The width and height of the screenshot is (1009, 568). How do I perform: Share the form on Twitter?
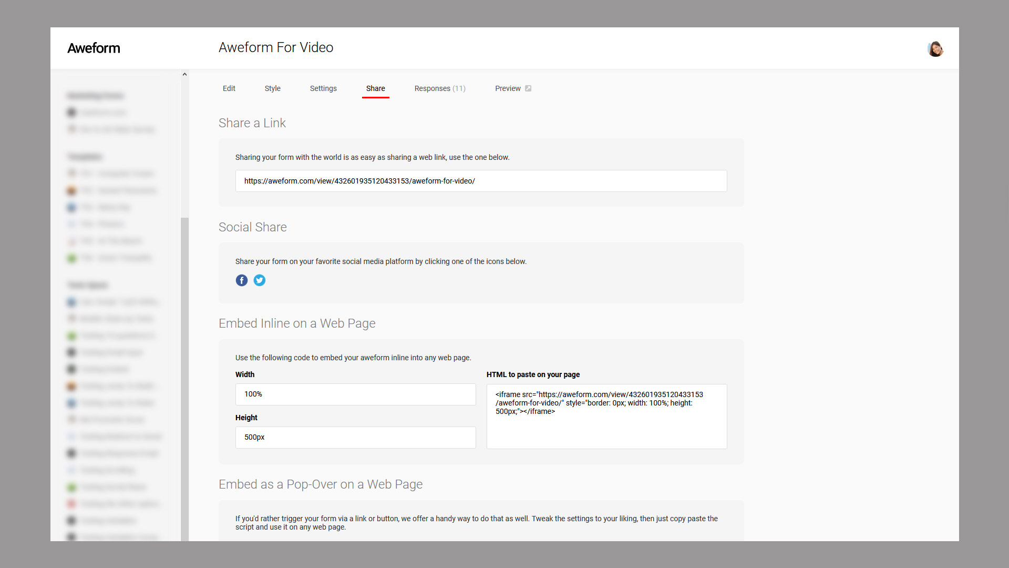[x=260, y=280]
